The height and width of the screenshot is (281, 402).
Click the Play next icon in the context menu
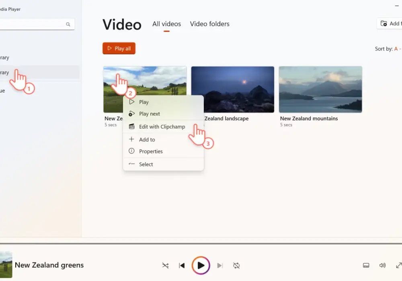131,114
